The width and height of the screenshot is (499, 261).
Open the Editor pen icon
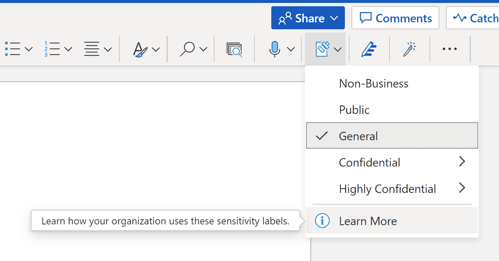click(x=369, y=49)
